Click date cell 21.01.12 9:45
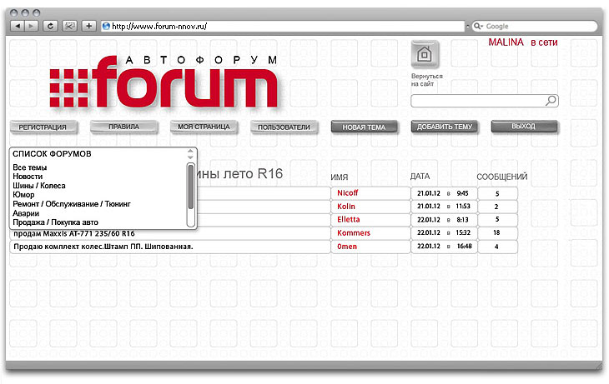Screen dimensions: 609x384 tap(445, 193)
